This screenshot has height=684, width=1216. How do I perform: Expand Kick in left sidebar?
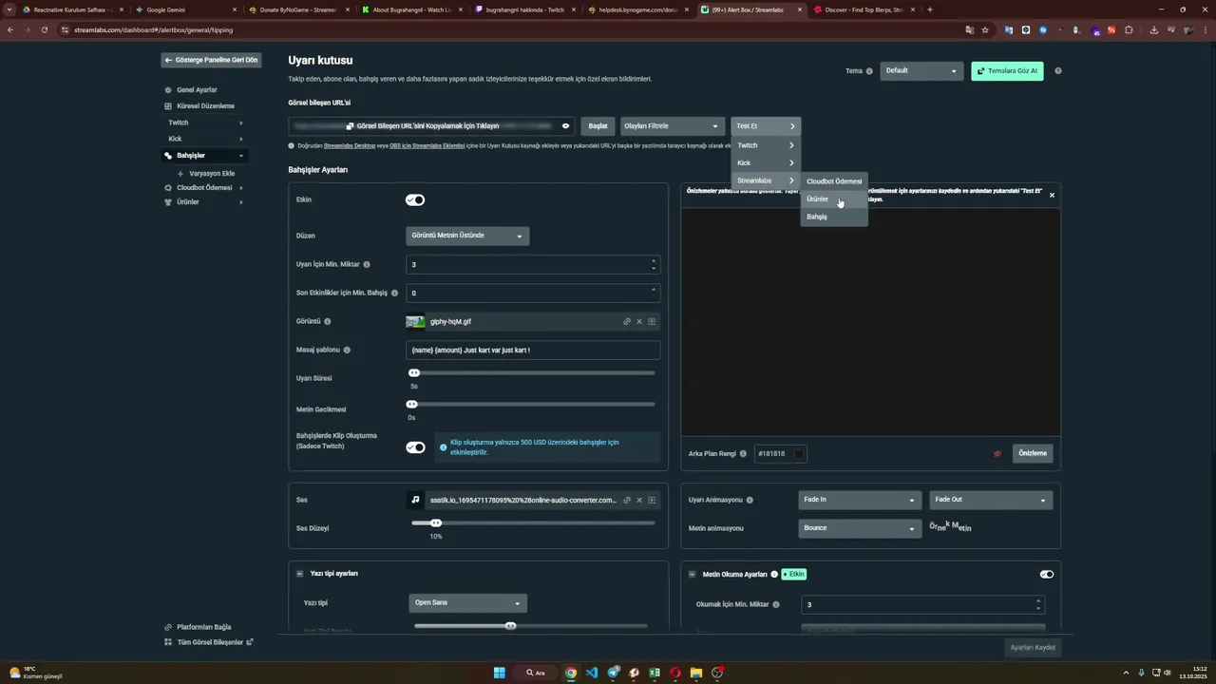[x=205, y=139]
